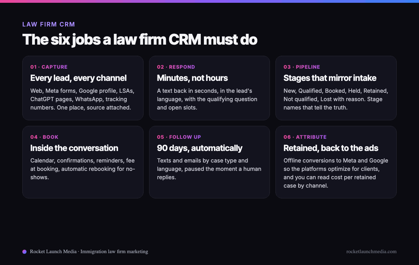Select the heading '90 days, automatically'
The height and width of the screenshot is (265, 419).
click(x=200, y=148)
